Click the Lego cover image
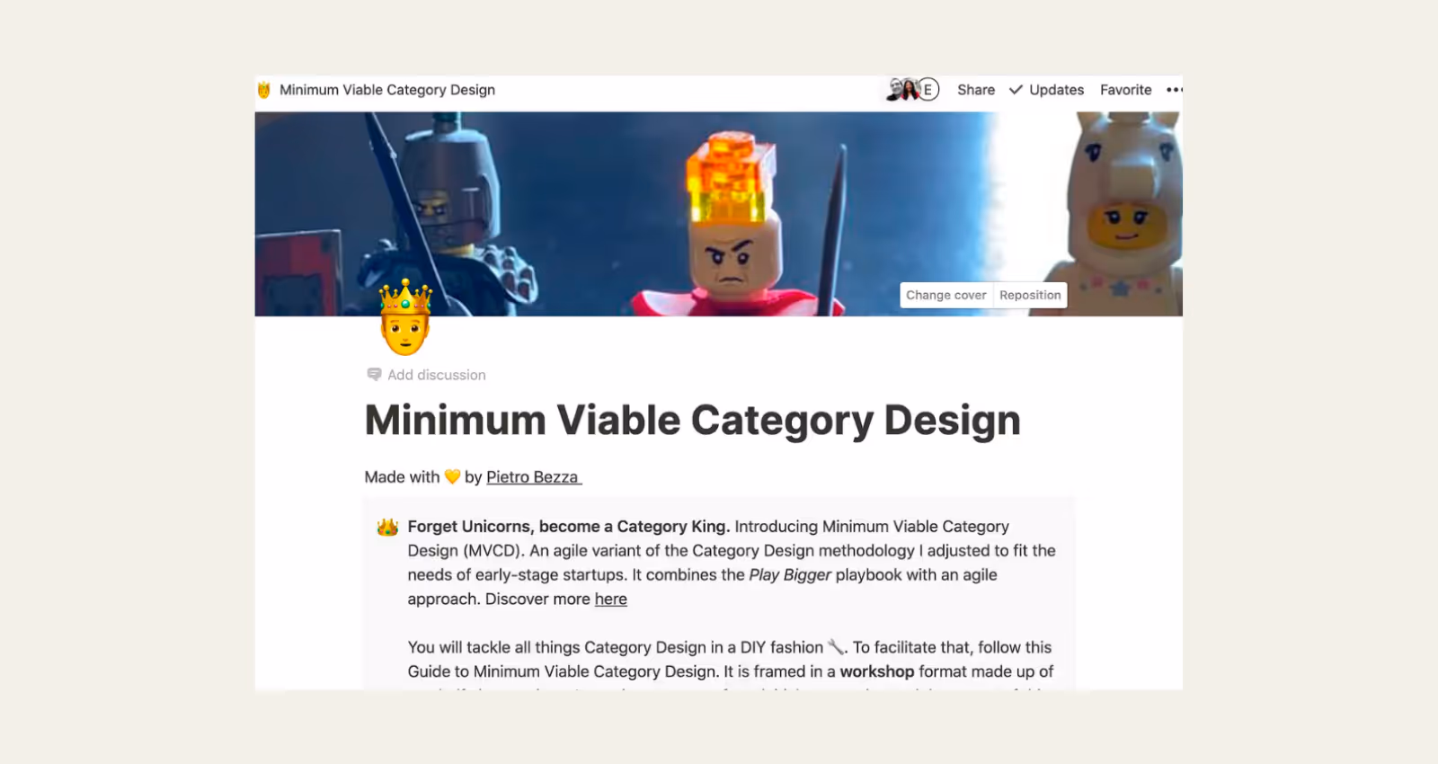 pyautogui.click(x=718, y=213)
